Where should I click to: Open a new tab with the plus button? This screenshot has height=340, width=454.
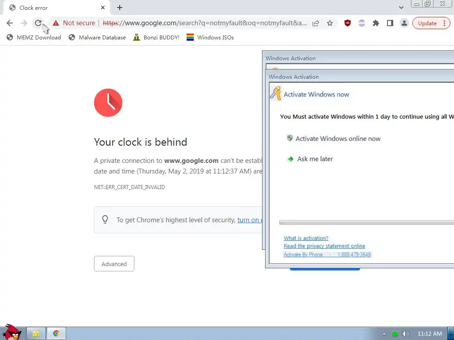[120, 8]
